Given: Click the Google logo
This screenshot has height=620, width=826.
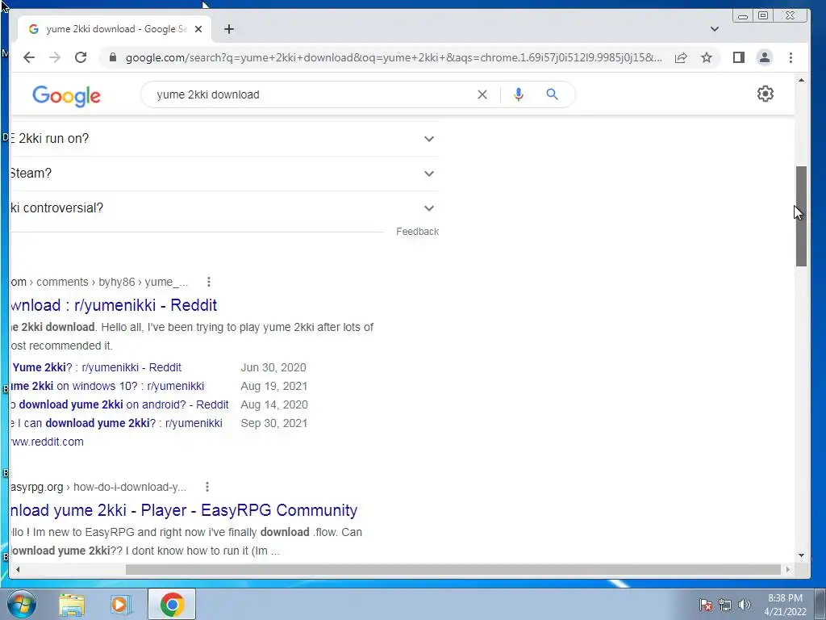Looking at the screenshot, I should 66,95.
